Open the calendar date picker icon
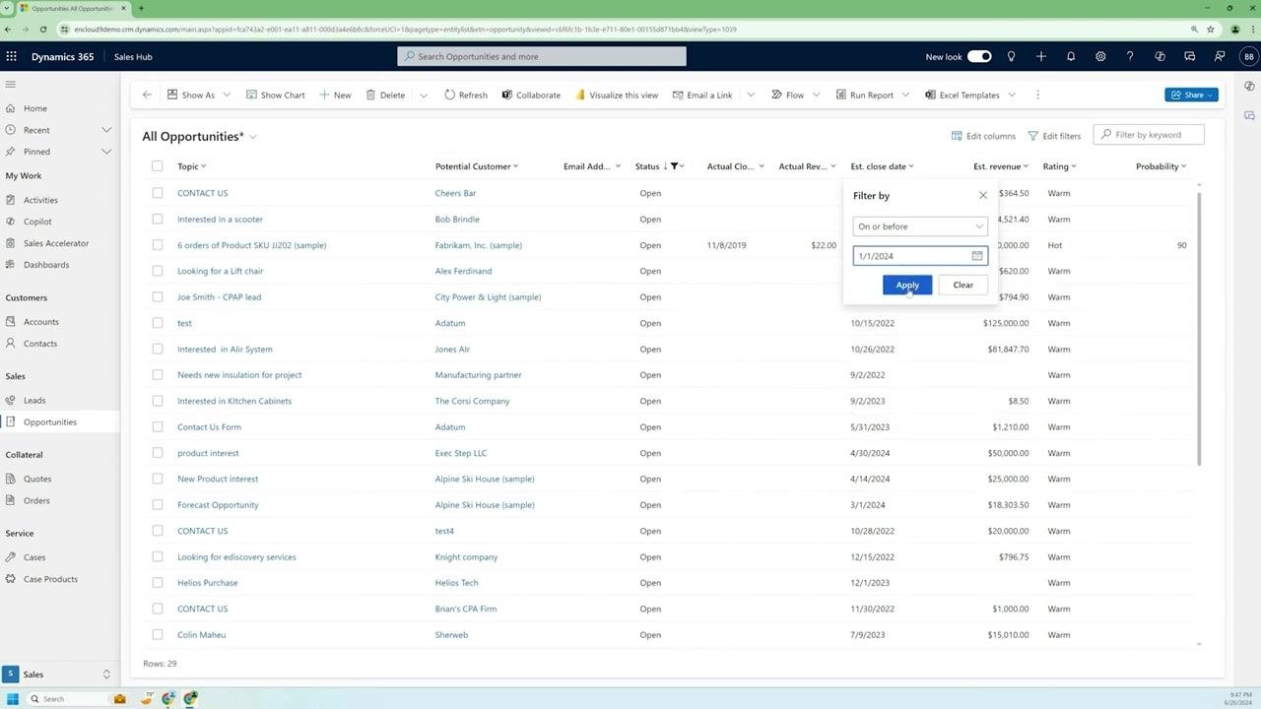The image size is (1261, 709). [977, 256]
